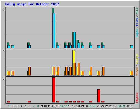140x109 pixels.
Task: Click the red KBytes bar for day 1
Action: (8, 102)
